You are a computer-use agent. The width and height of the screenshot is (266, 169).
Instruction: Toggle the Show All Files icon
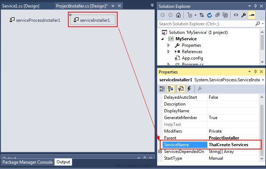225,15
